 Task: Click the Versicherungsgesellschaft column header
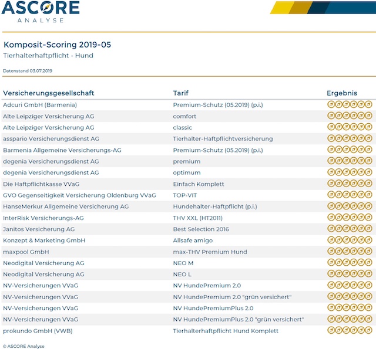tap(48, 93)
